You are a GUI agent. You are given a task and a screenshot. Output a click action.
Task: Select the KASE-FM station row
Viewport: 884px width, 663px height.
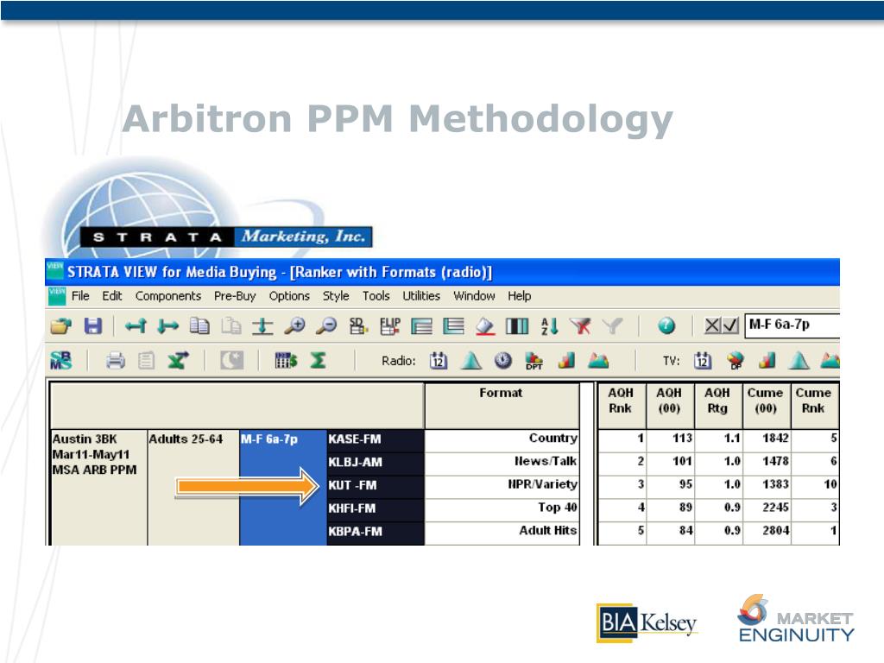376,439
